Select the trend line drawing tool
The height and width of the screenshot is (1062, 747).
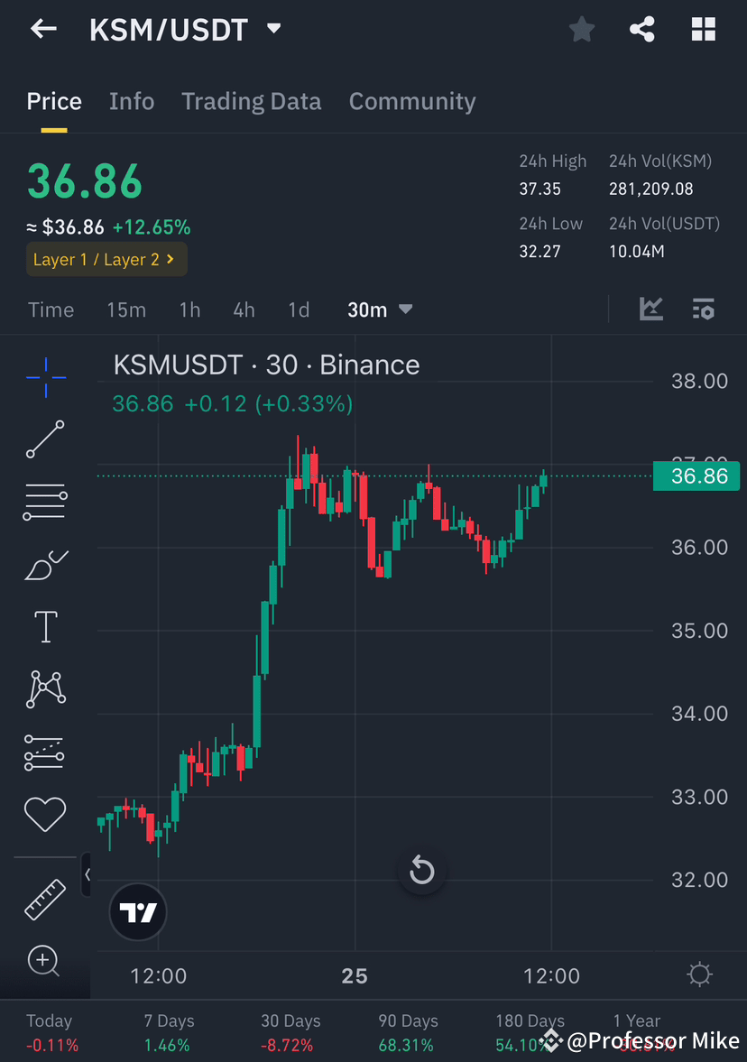[x=45, y=440]
